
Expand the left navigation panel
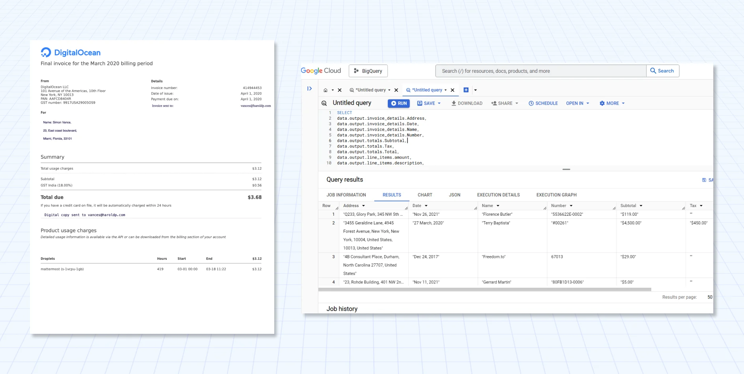pyautogui.click(x=309, y=89)
